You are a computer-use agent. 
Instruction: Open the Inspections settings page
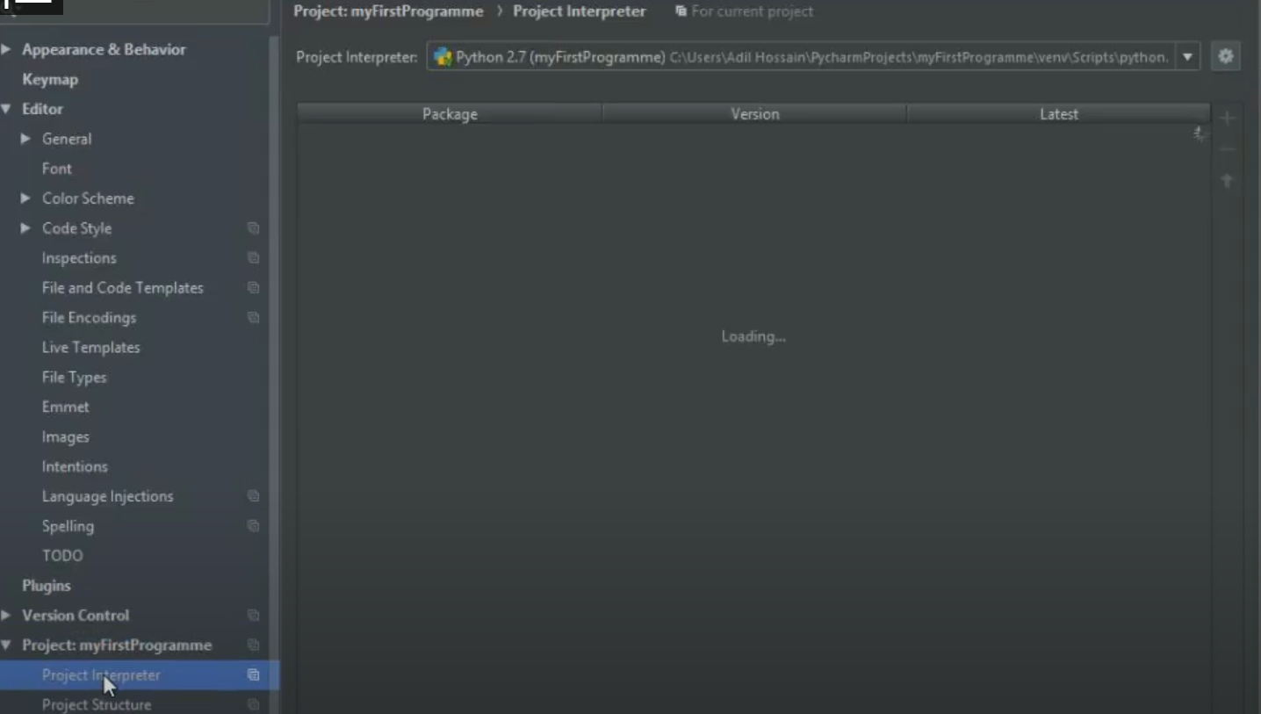[79, 258]
